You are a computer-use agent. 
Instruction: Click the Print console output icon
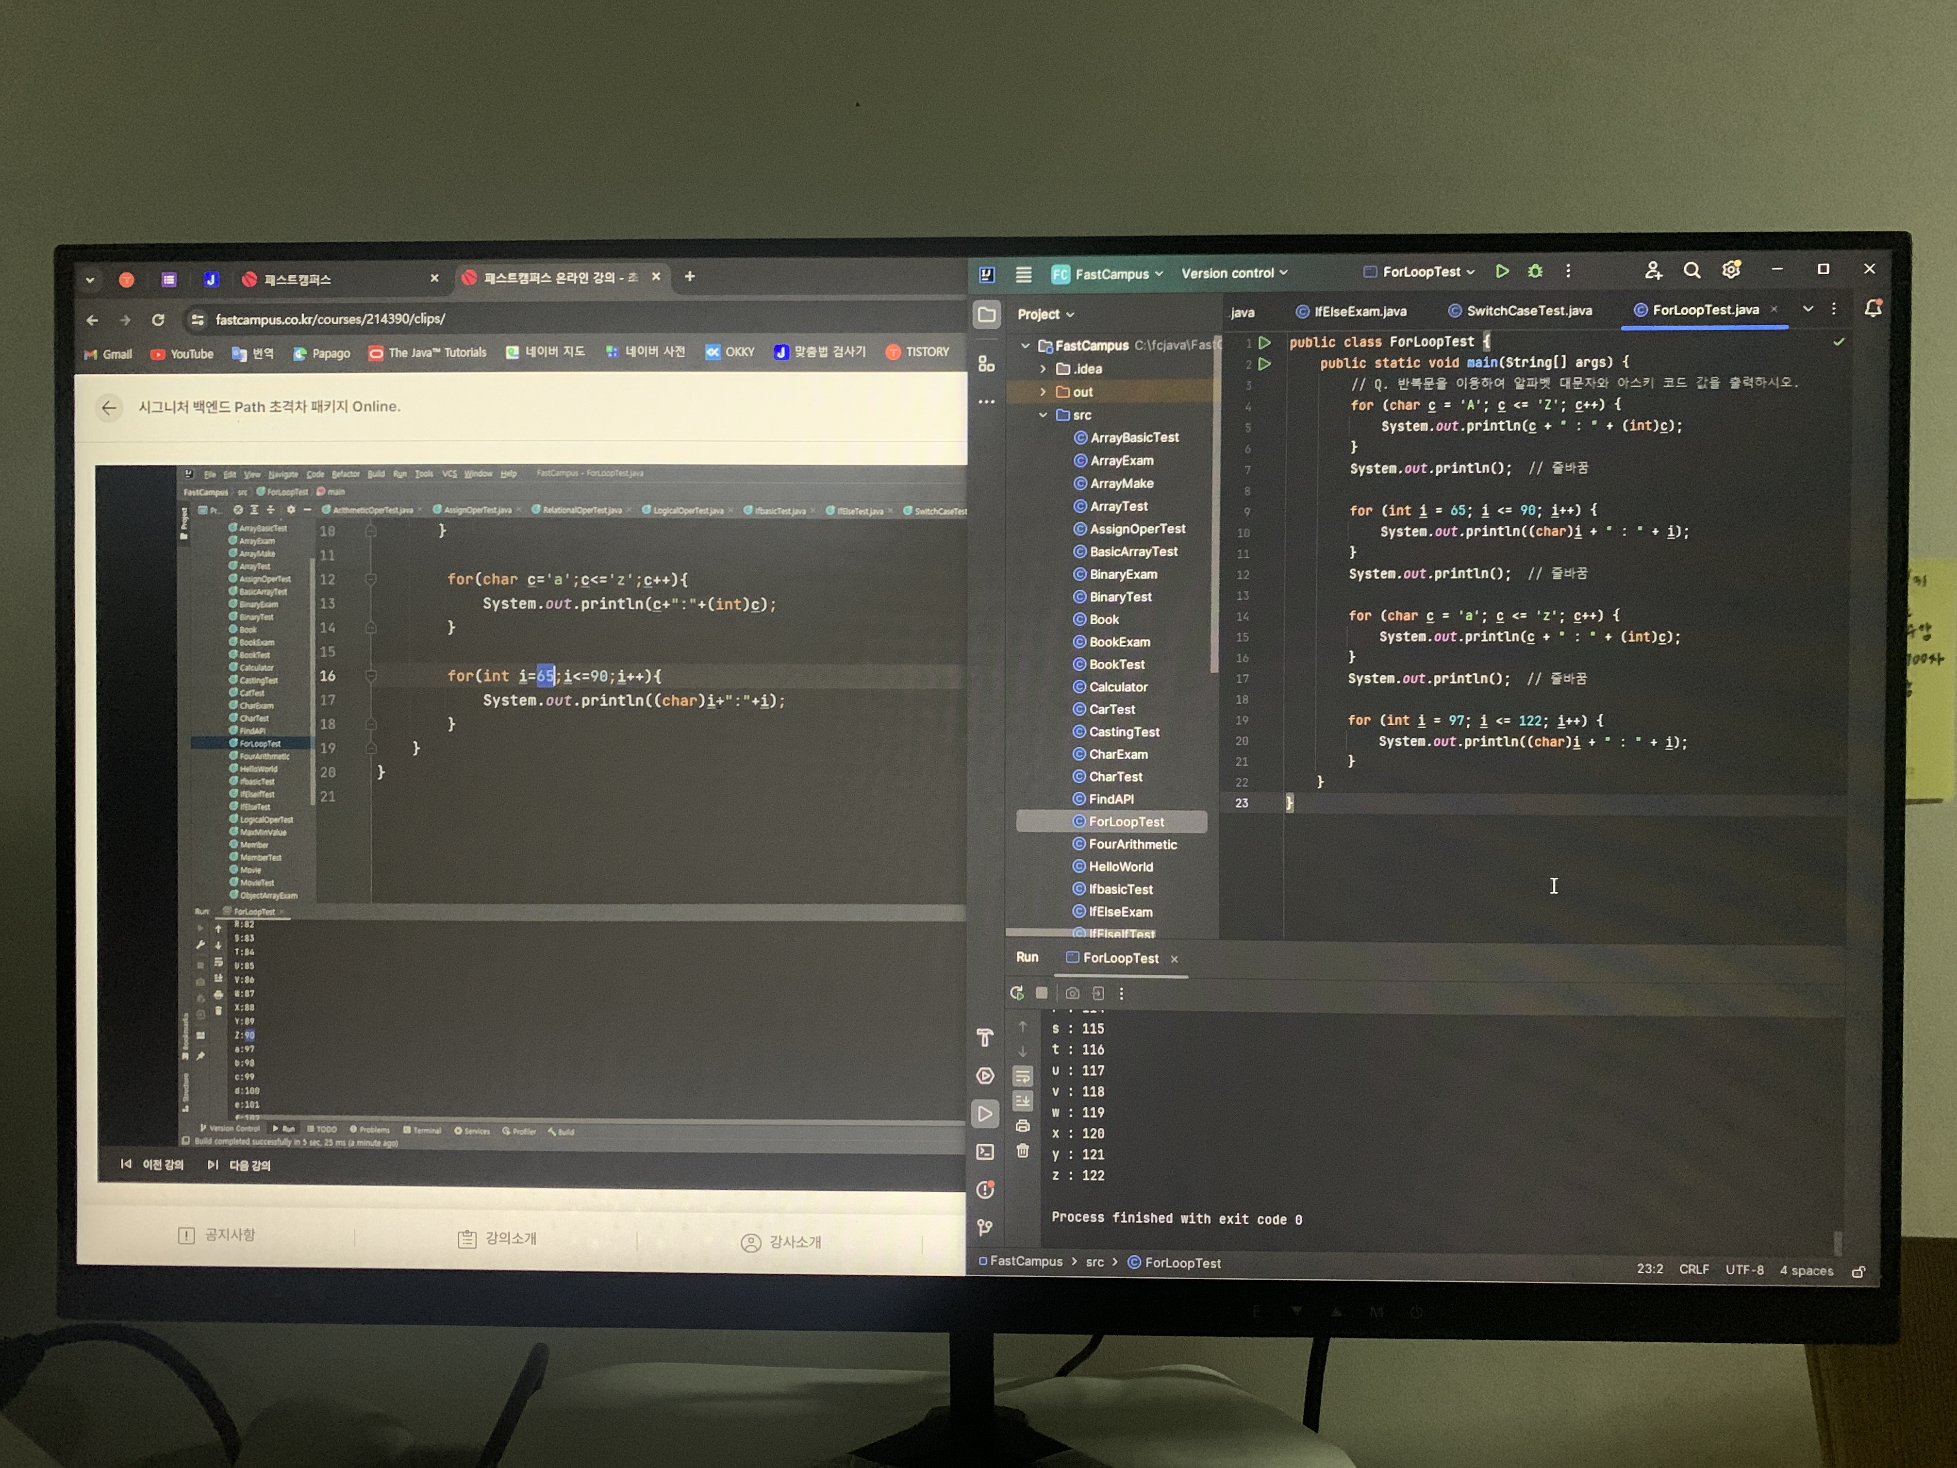(1023, 1126)
